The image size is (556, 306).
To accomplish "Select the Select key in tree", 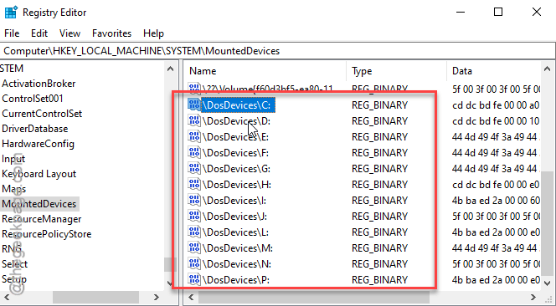I will pyautogui.click(x=14, y=264).
